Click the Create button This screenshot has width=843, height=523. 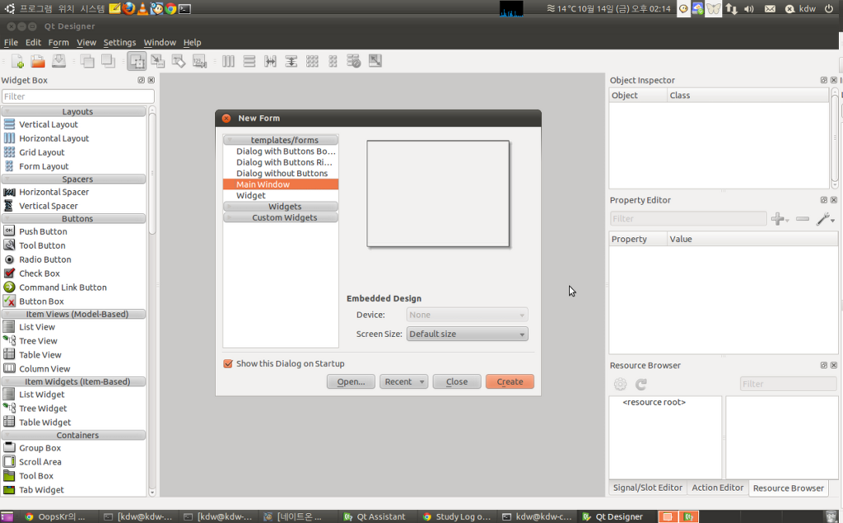pos(510,381)
